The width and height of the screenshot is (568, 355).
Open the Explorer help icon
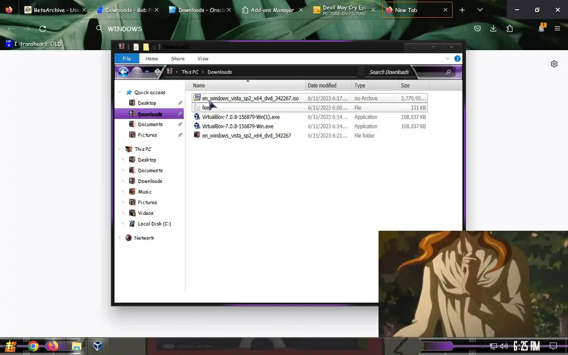pyautogui.click(x=458, y=59)
